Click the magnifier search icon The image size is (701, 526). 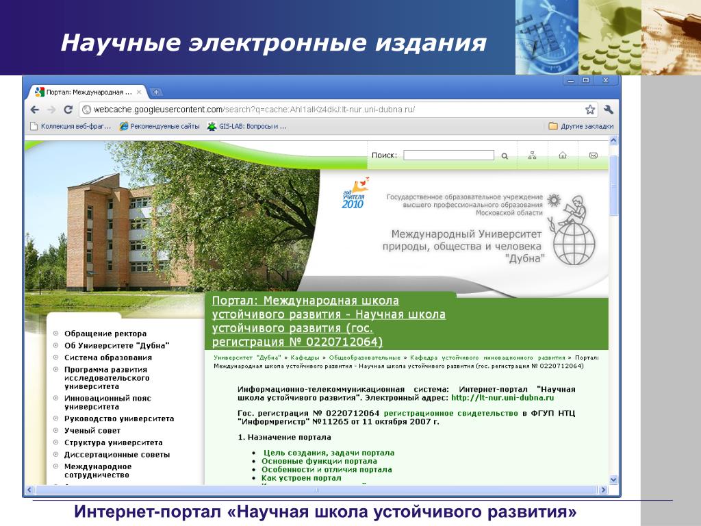tap(505, 156)
